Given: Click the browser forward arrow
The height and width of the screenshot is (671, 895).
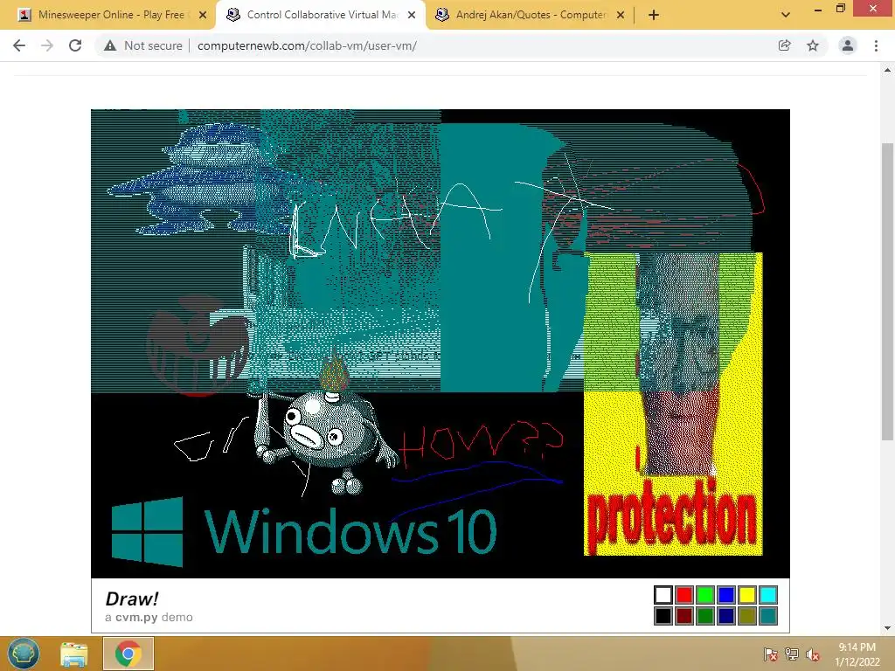Looking at the screenshot, I should 47,45.
